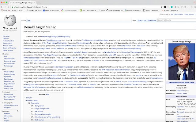The image size is (196, 122).
Task: Jump to Business bankruptcies in Contents
Action: coord(43,114)
